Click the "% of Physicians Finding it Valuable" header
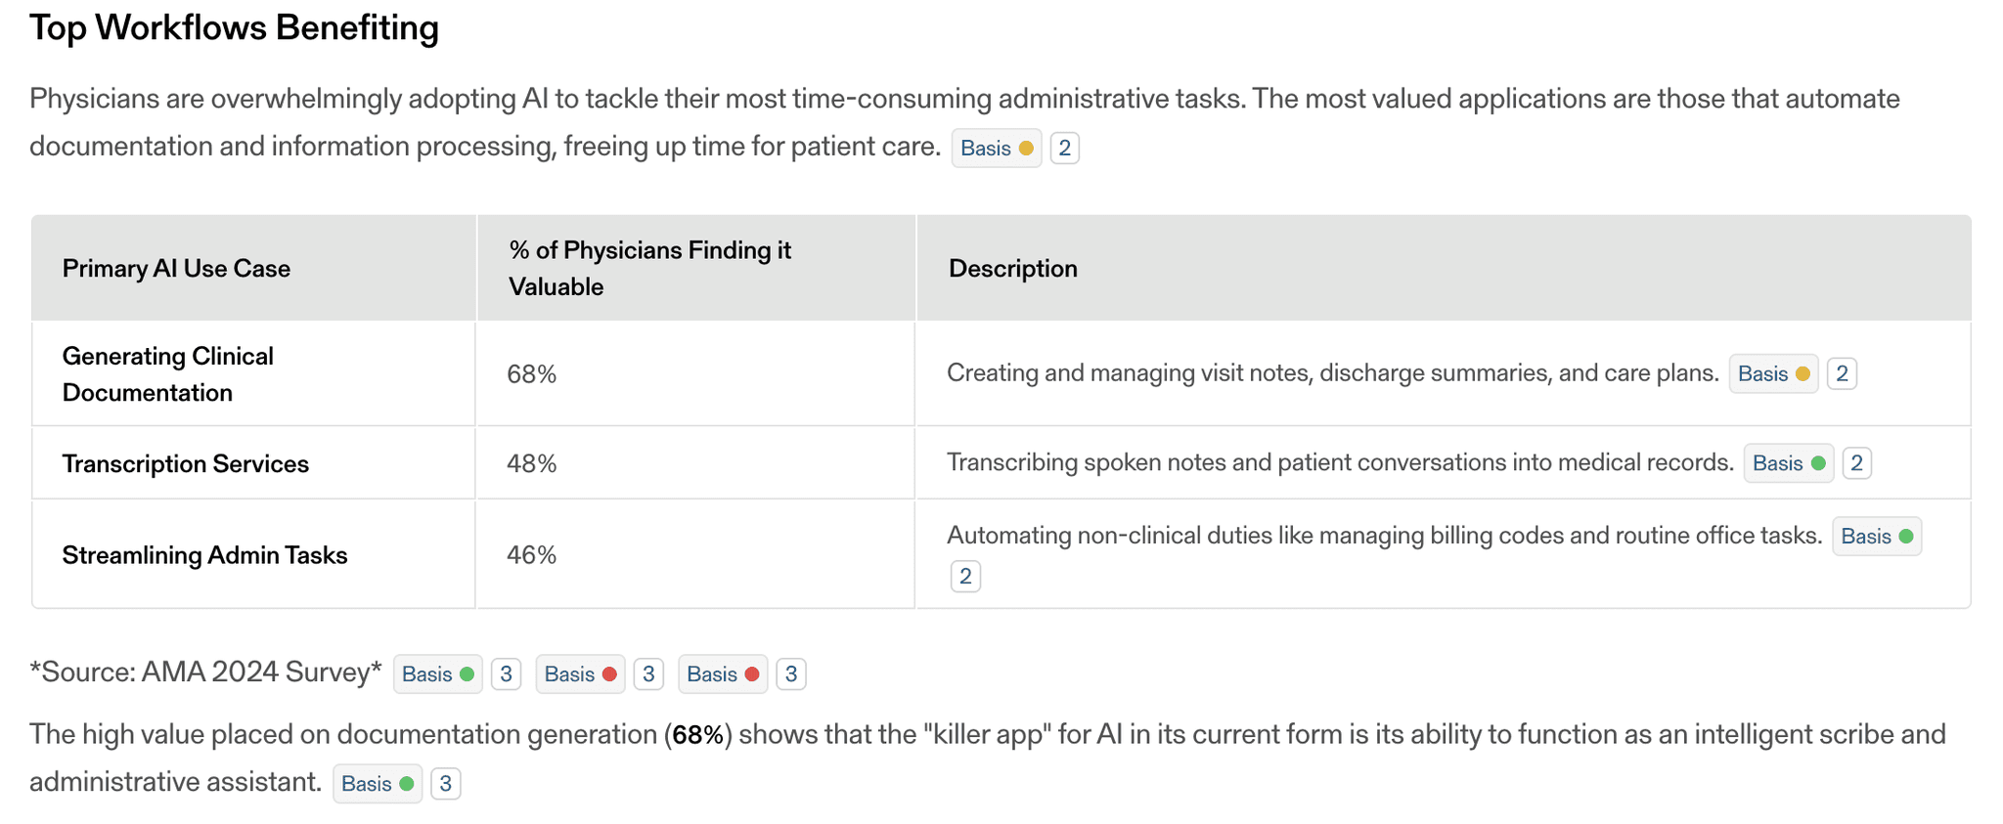Viewport: 2003px width, 824px height. click(x=649, y=269)
